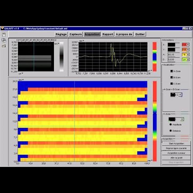The height and width of the screenshot is (193, 193).
Task: Close the GALAXY window
Action: pos(190,29)
